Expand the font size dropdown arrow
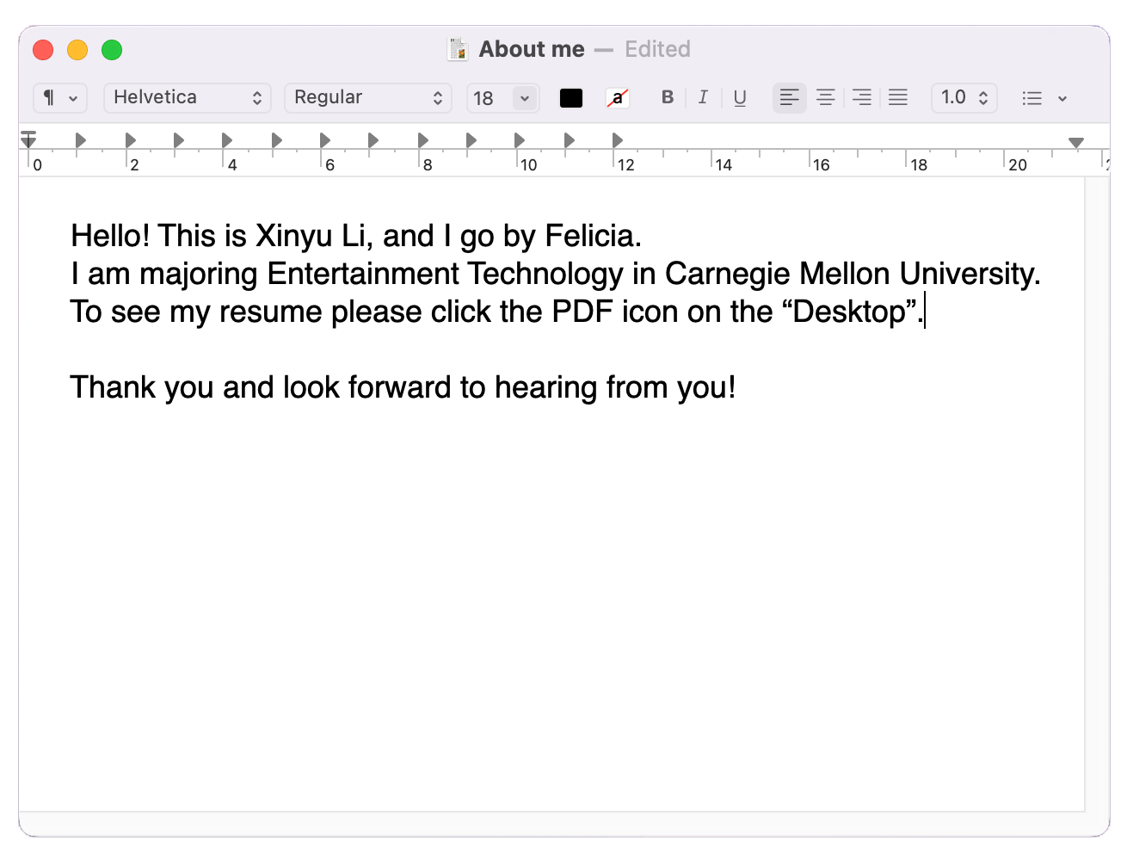The height and width of the screenshot is (859, 1127). coord(525,98)
